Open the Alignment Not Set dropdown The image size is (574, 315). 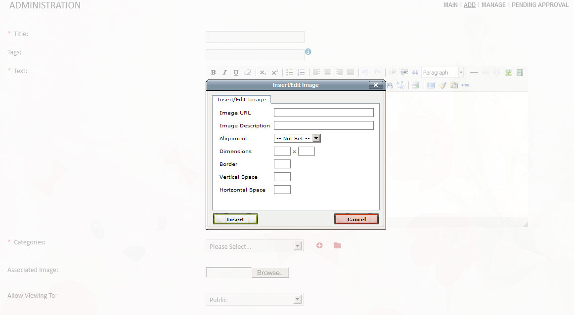tap(297, 139)
